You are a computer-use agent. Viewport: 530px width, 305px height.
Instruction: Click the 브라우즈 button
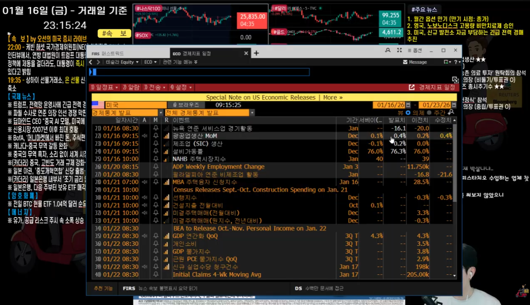[x=187, y=105]
